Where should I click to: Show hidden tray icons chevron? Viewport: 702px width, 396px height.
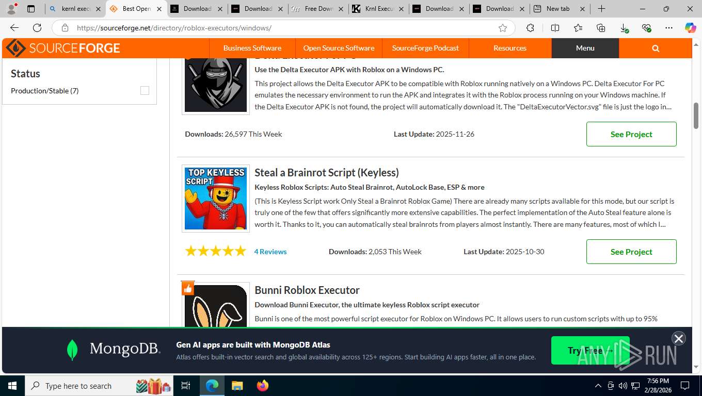(x=598, y=386)
